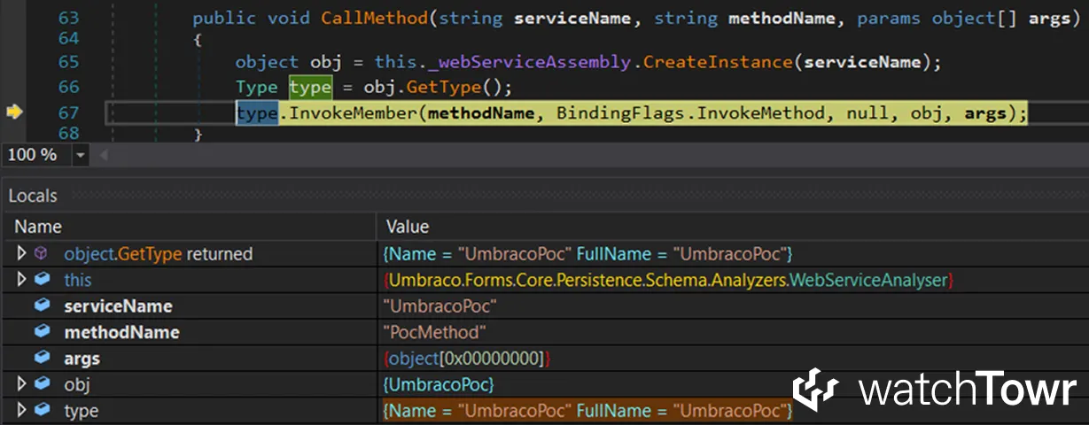Click the Value column header
The image size is (1089, 425).
click(408, 227)
